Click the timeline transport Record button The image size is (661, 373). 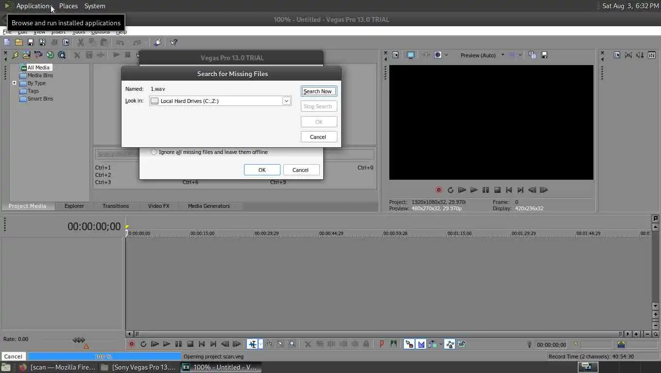pos(131,344)
